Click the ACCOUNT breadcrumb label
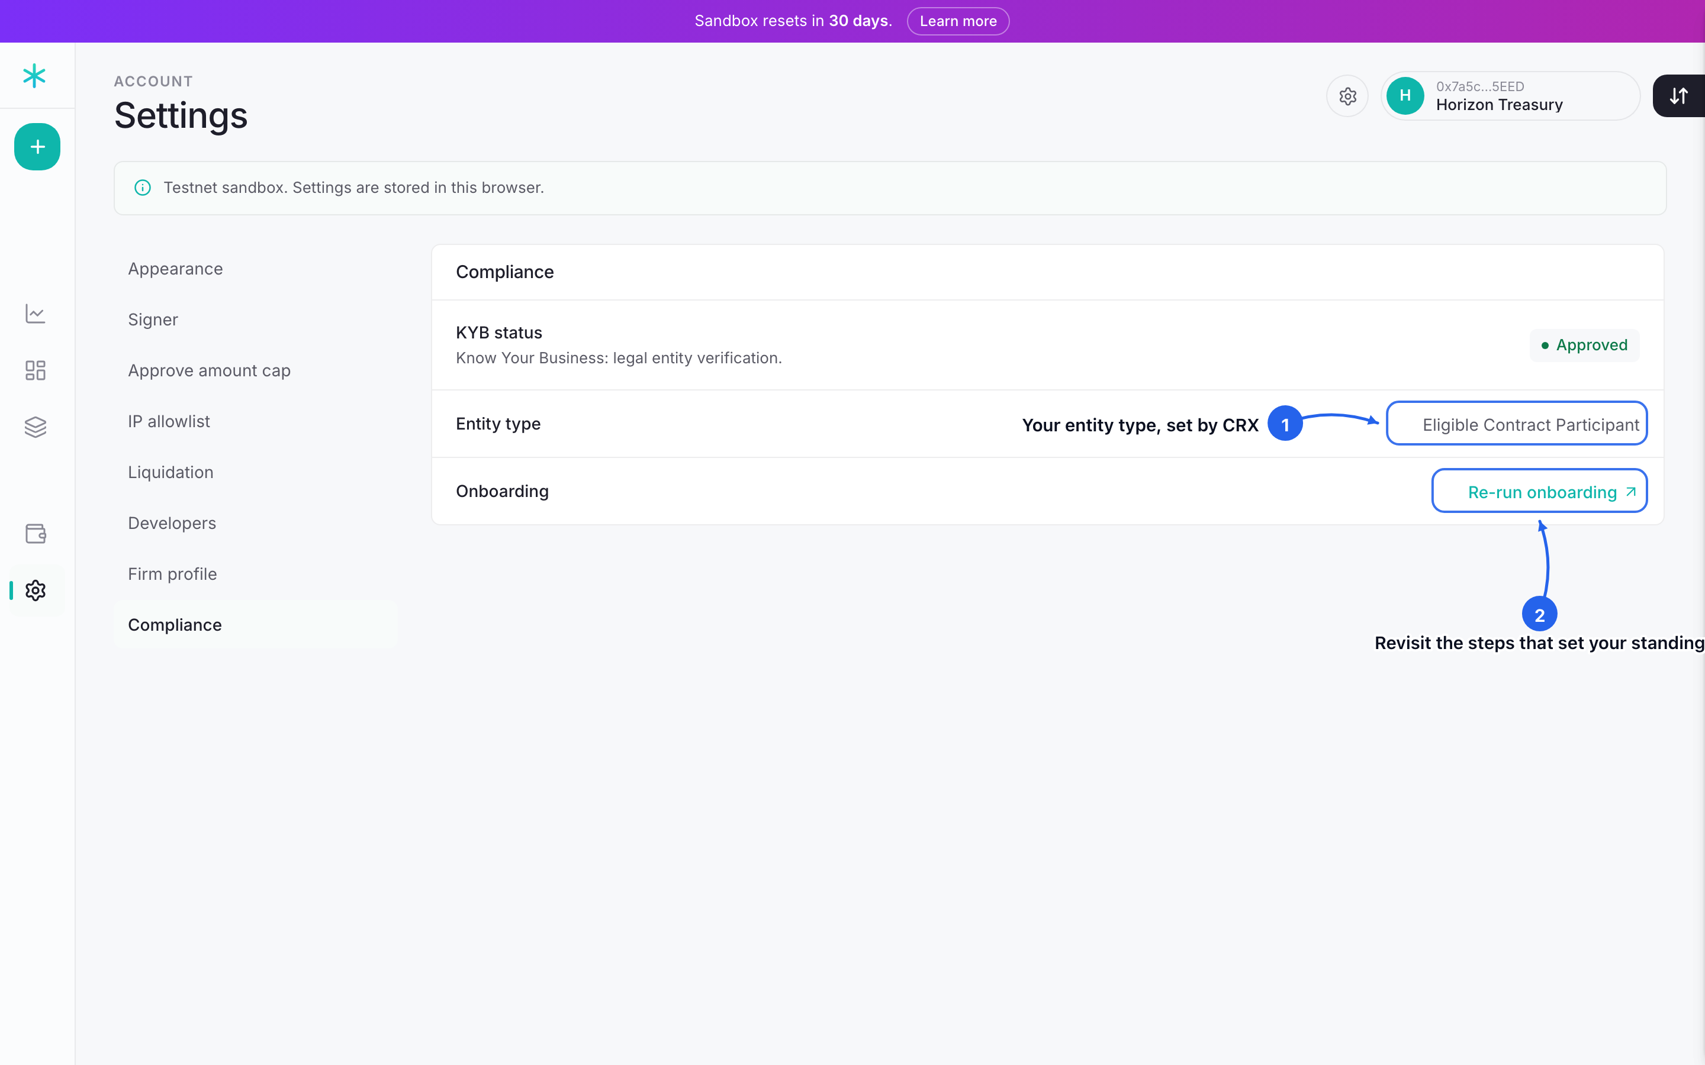Screen dimensions: 1705x1065 (x=153, y=81)
